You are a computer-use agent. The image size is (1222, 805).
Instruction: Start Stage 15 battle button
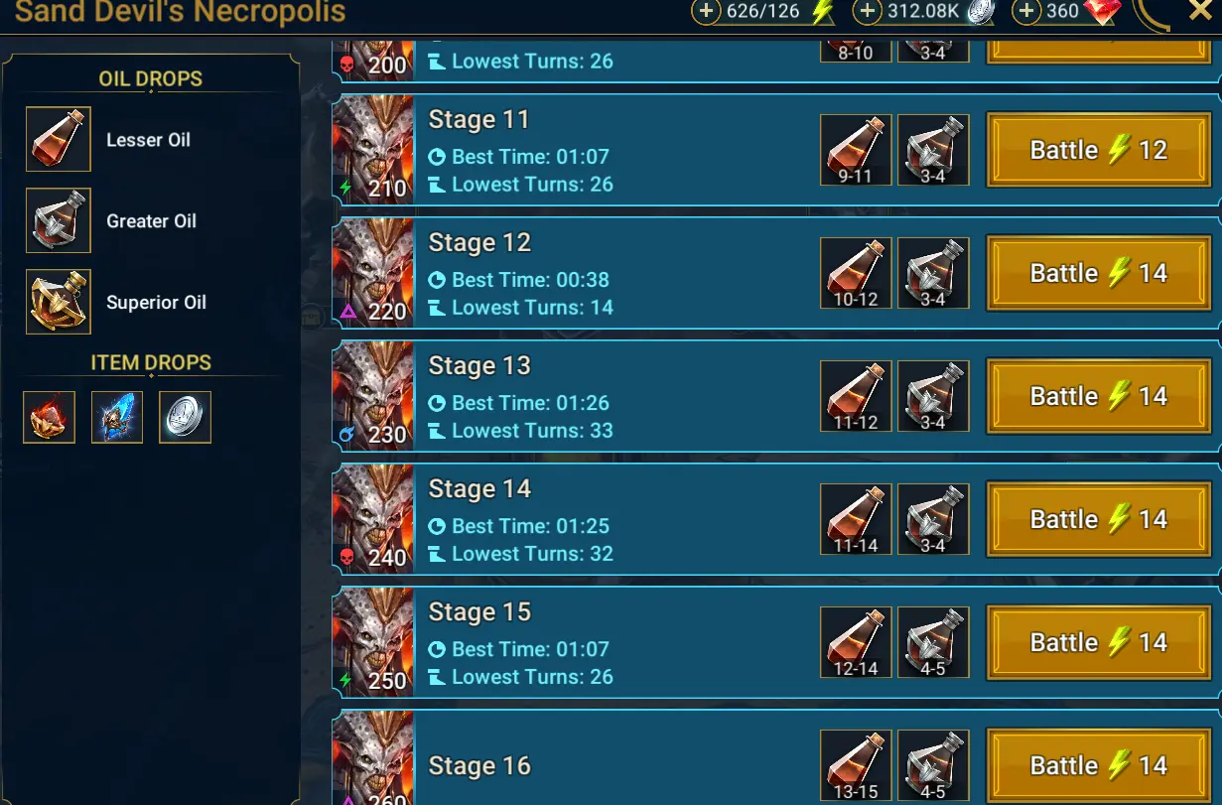1099,642
